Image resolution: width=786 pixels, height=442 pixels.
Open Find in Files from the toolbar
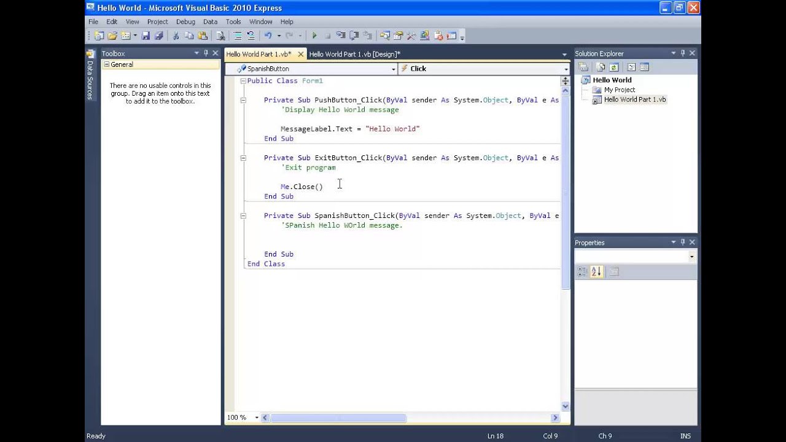pos(220,36)
